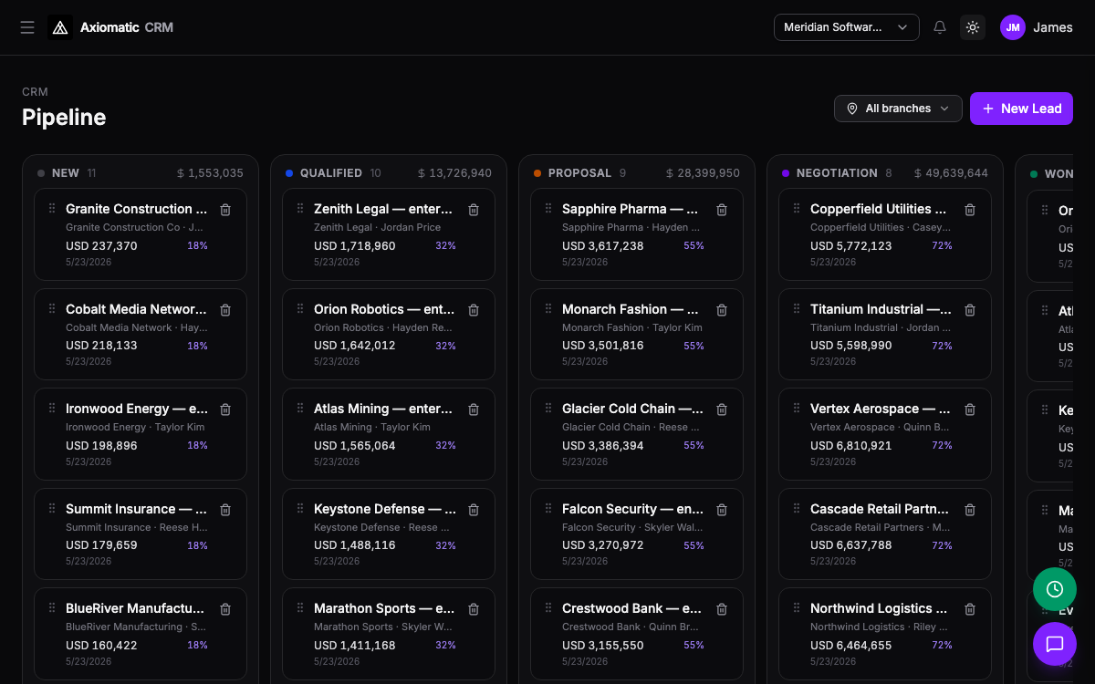Select the NEGOTIATION column header

click(837, 173)
